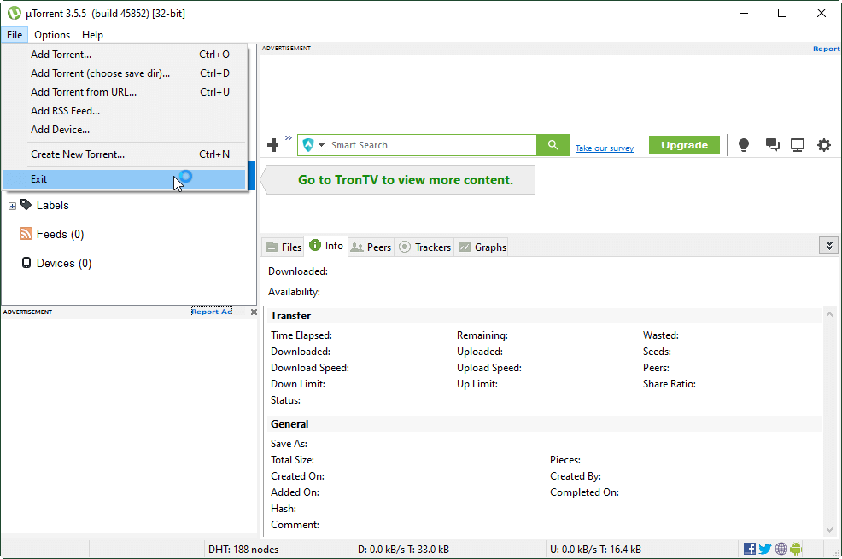The width and height of the screenshot is (842, 559).
Task: Select Add Torrent from URL...
Action: [x=125, y=91]
